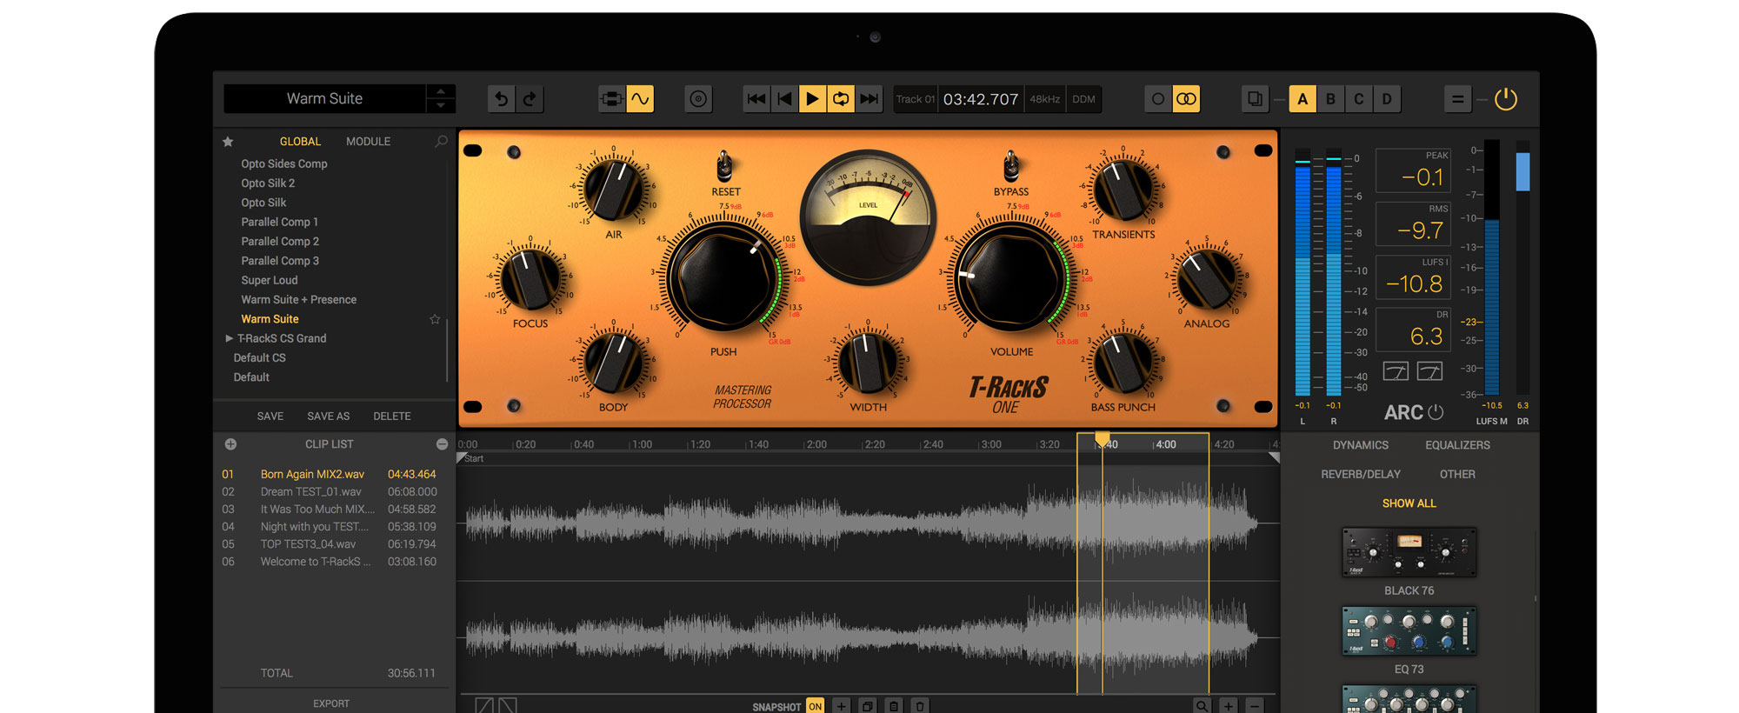1739x713 pixels.
Task: Undo the last change
Action: point(501,99)
